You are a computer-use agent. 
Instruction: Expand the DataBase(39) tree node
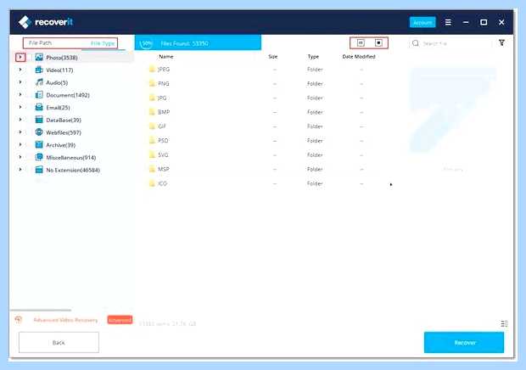pyautogui.click(x=20, y=120)
